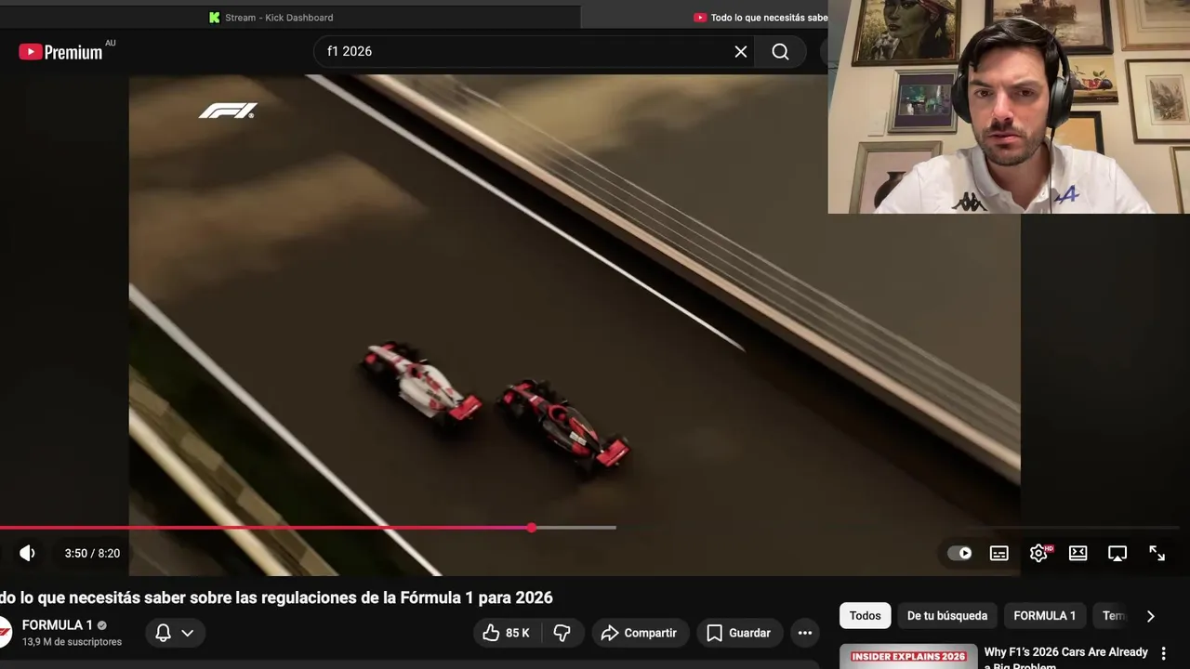Clear the search box with X
Viewport: 1190px width, 669px height.
[741, 52]
